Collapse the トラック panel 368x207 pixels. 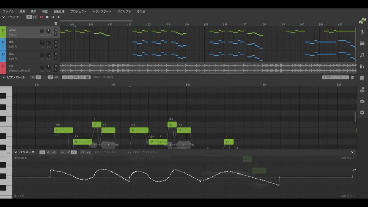(3, 17)
